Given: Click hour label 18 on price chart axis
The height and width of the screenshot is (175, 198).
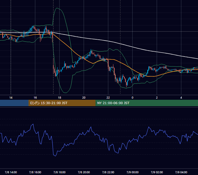Looking at the screenshot, I should click(59, 98).
